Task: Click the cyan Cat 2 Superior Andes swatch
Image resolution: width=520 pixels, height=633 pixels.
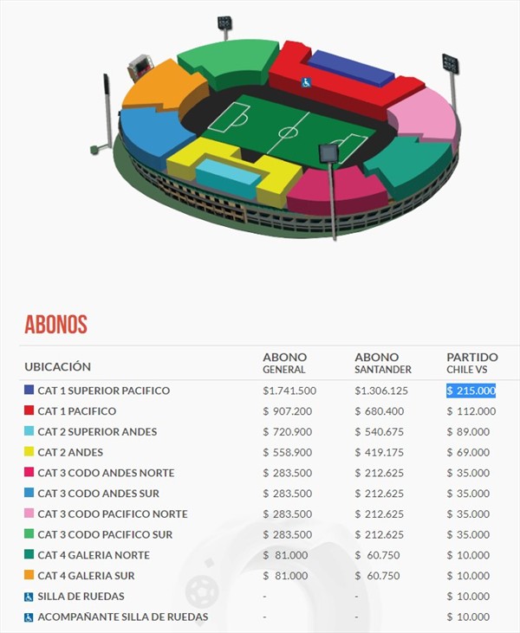Action: 29,431
